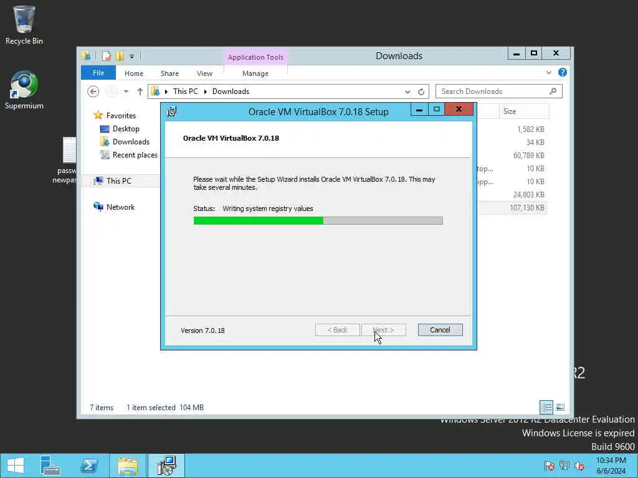Select the Application Tools contextual tab
This screenshot has height=478, width=638.
click(255, 57)
